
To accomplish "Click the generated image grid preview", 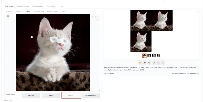I will 151,31.
